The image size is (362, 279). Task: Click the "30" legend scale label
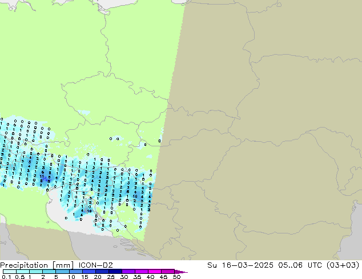[x=124, y=277]
